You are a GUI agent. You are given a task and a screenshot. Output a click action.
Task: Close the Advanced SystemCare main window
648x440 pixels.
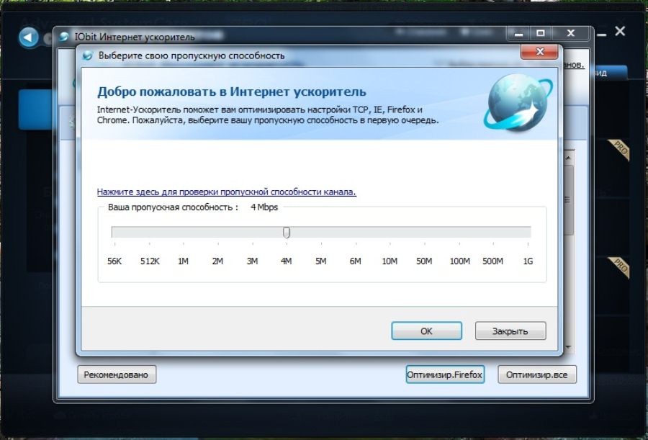coord(620,31)
